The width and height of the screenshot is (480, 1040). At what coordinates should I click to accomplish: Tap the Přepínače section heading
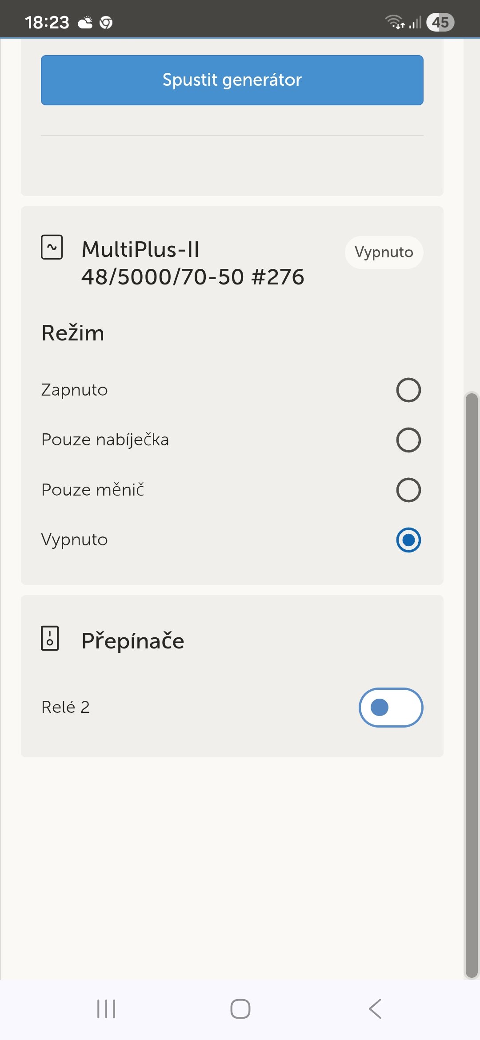(x=132, y=641)
